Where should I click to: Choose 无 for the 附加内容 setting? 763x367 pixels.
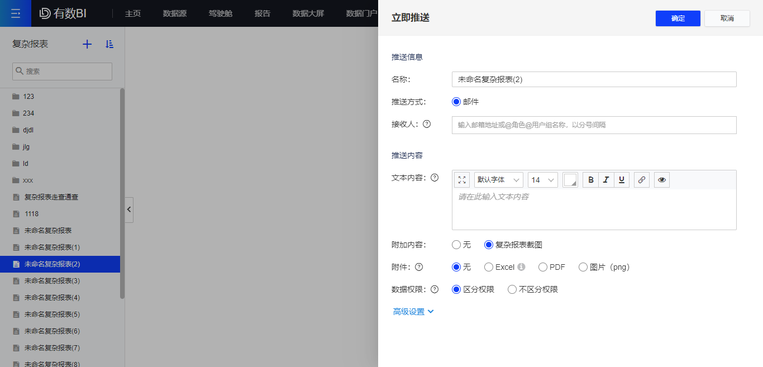click(456, 245)
